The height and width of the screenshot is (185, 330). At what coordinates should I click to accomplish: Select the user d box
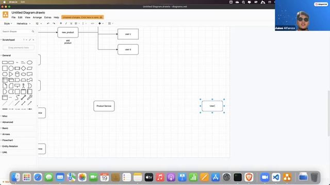tap(128, 49)
